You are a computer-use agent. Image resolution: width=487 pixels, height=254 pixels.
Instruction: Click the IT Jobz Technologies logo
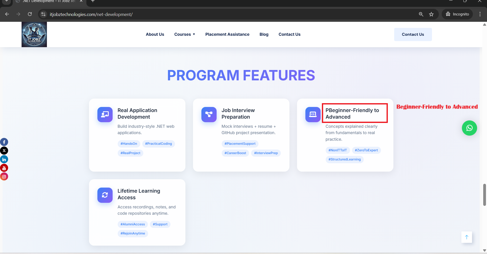(34, 34)
